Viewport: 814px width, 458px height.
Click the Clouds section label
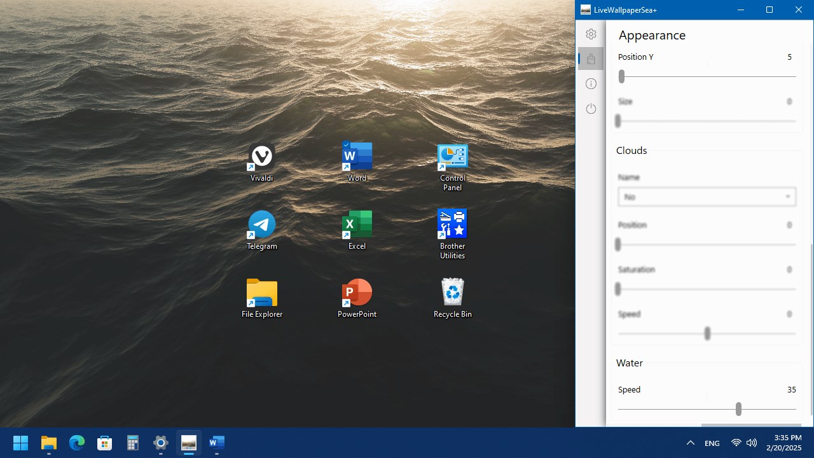(631, 151)
